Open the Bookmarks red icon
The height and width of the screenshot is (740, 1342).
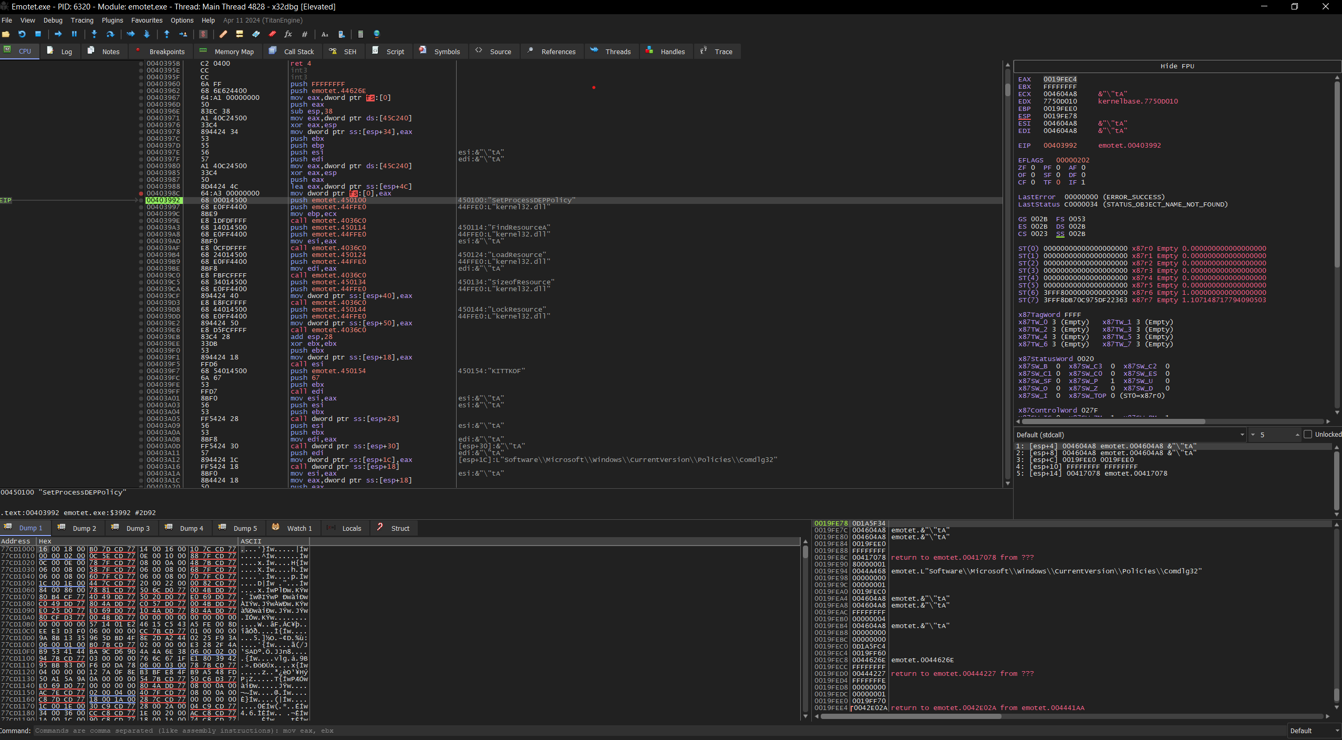click(272, 34)
